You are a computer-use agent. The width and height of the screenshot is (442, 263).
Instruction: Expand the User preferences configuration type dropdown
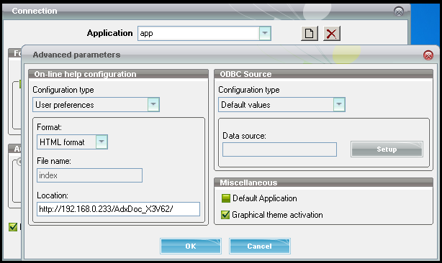153,104
